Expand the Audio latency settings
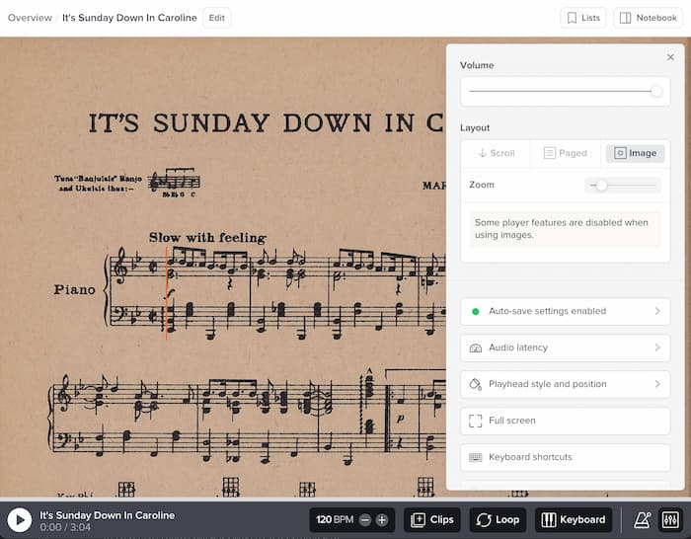This screenshot has height=539, width=691. pos(565,347)
